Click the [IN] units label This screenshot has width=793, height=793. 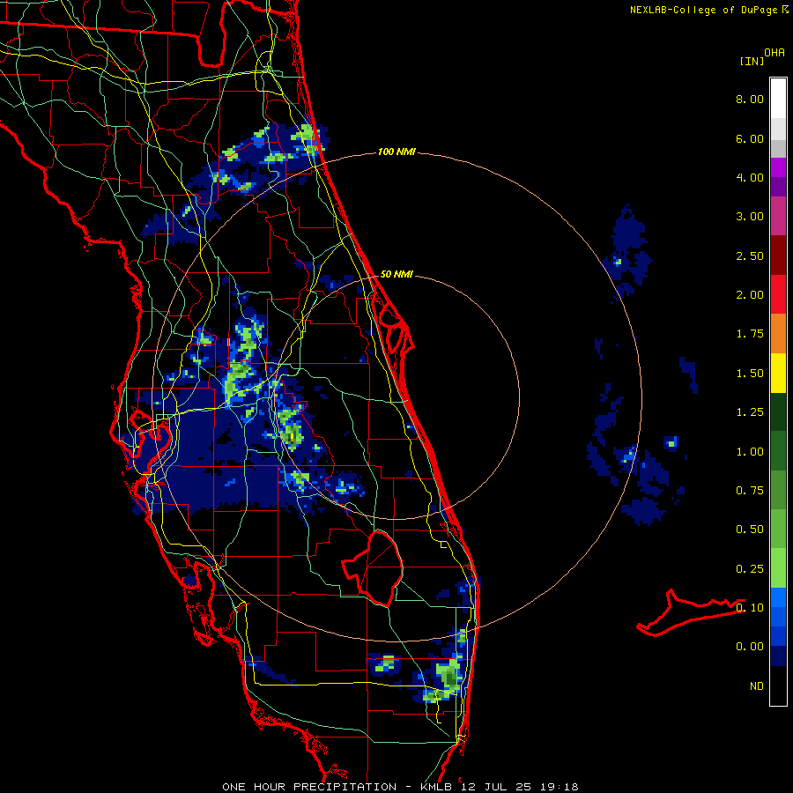click(752, 61)
